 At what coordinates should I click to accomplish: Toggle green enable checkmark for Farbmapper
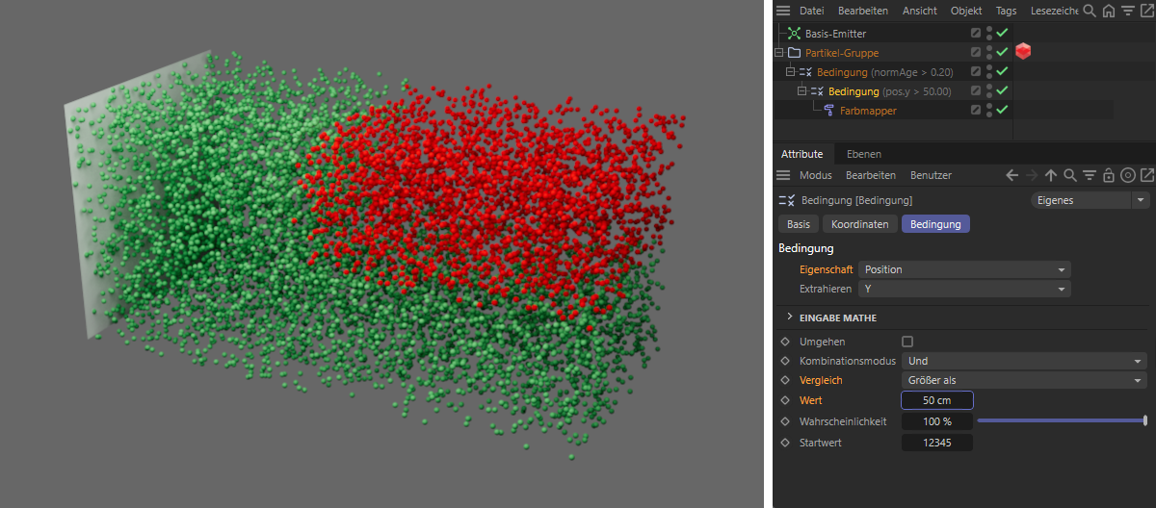tap(1002, 110)
